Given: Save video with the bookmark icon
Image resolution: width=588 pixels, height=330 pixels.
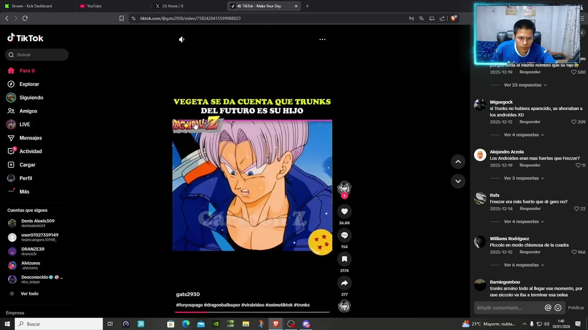Looking at the screenshot, I should (345, 259).
